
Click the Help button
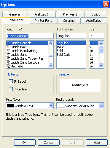(97, 143)
